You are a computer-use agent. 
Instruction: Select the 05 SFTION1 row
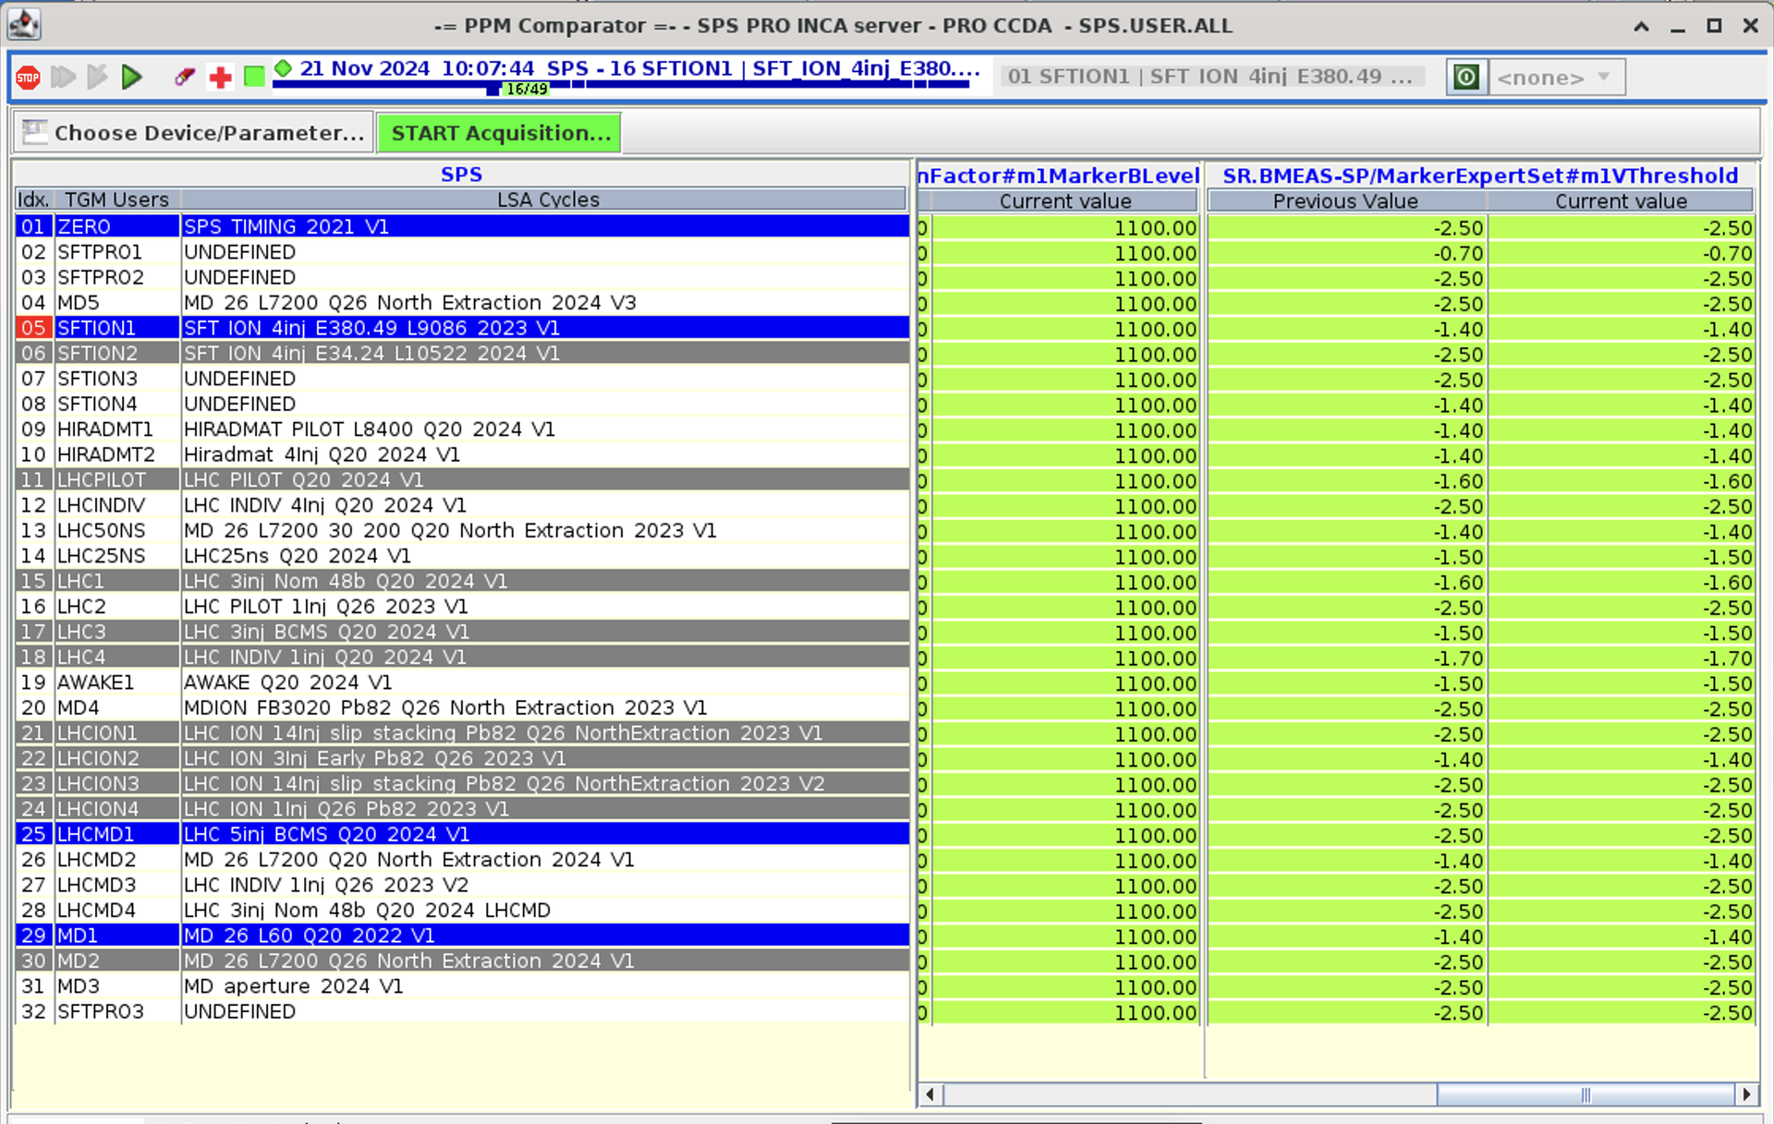[x=462, y=328]
